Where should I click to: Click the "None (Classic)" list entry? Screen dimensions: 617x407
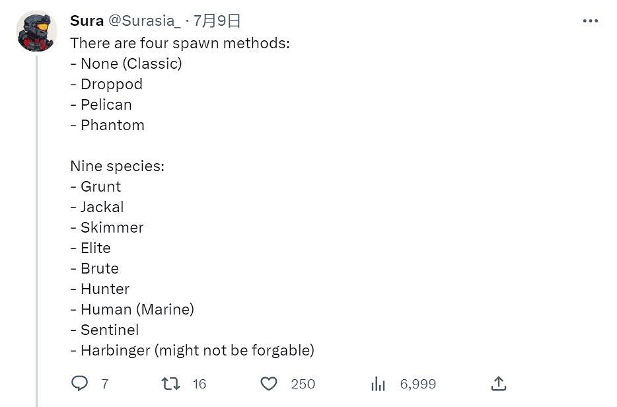click(x=131, y=63)
